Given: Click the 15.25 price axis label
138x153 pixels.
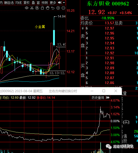Looking at the screenshot, I should 71,11.
